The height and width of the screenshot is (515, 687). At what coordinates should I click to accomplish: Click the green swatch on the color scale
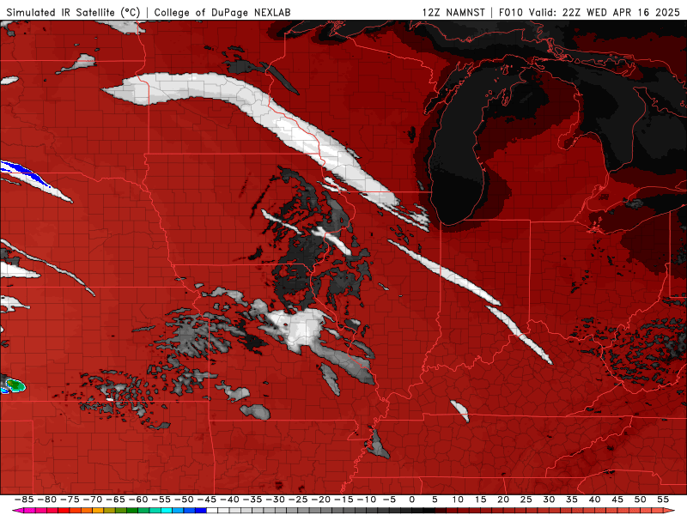pos(132,511)
